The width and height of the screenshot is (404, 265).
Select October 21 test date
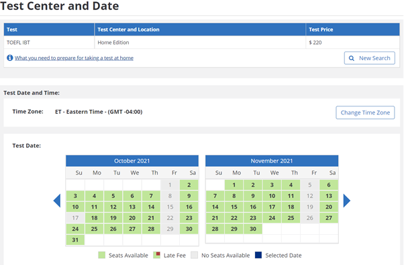pyautogui.click(x=151, y=218)
